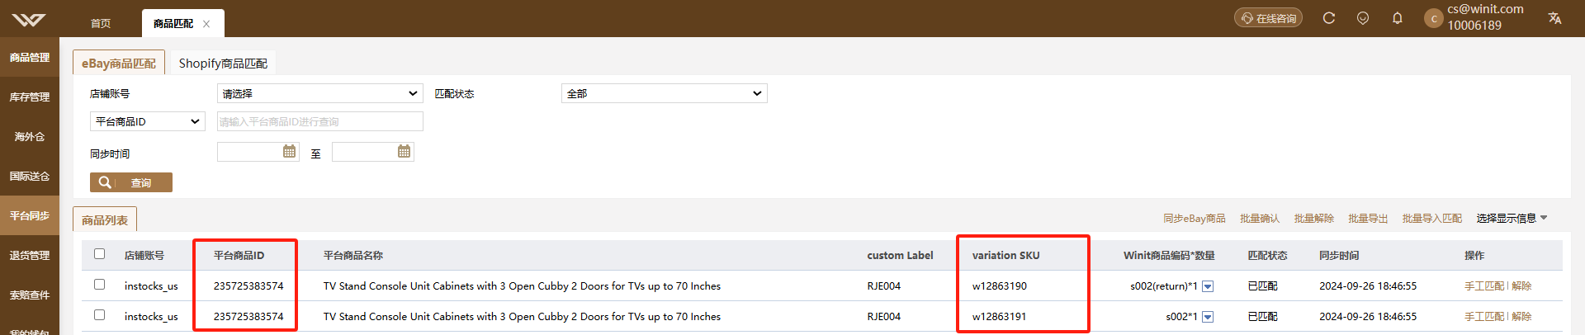
Task: Focus the sync end date field
Action: (x=373, y=151)
